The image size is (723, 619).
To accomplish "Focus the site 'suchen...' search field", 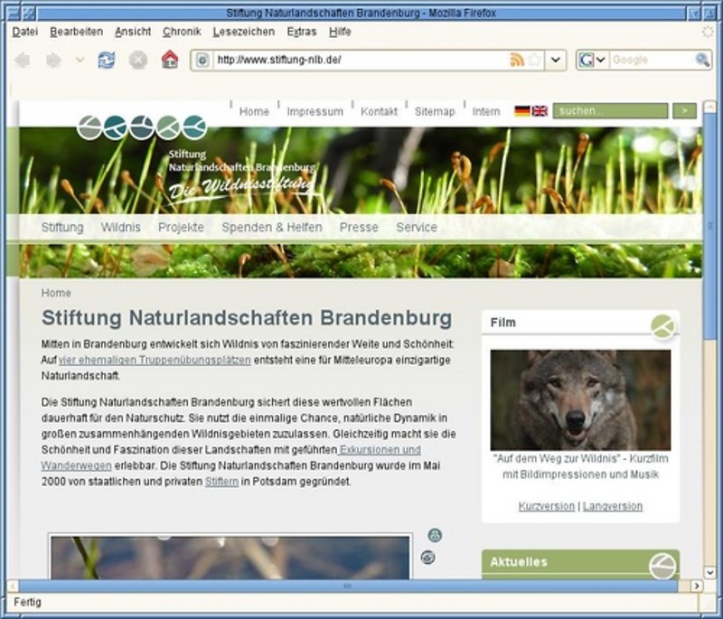I will [x=611, y=111].
